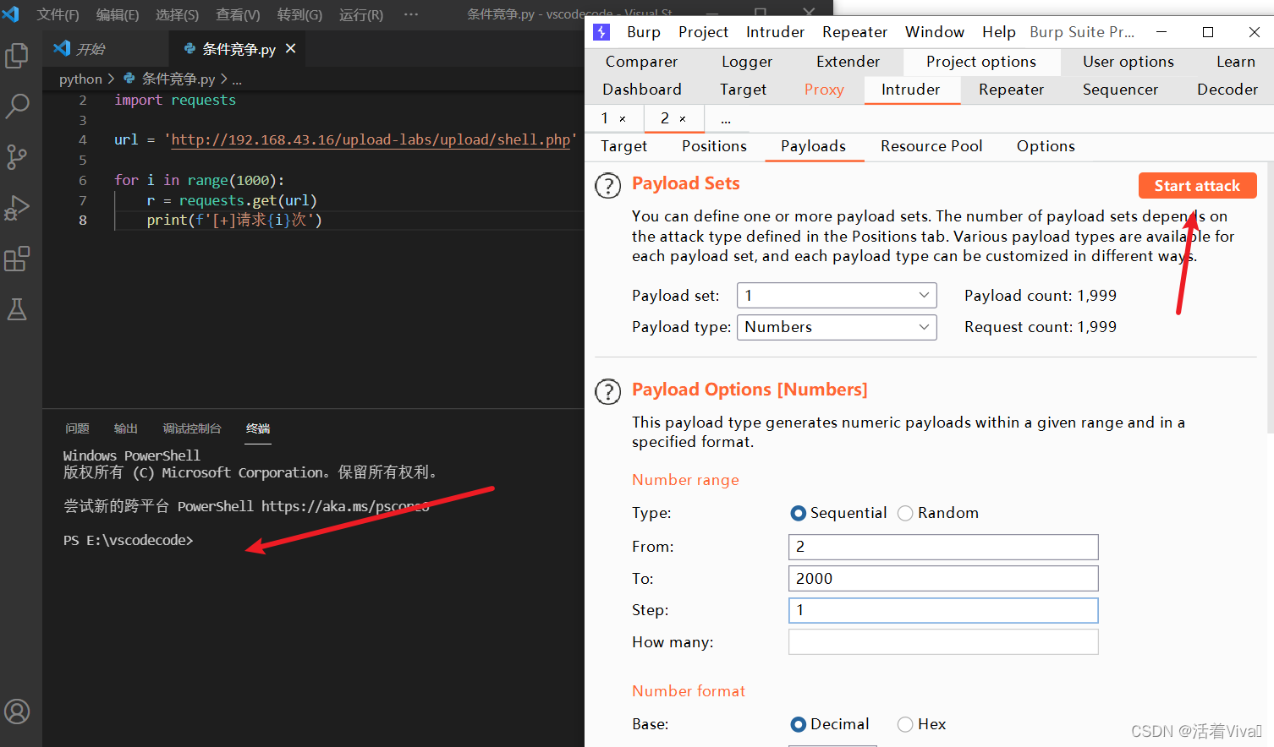Open the Resource Pool sub-tab

click(931, 146)
